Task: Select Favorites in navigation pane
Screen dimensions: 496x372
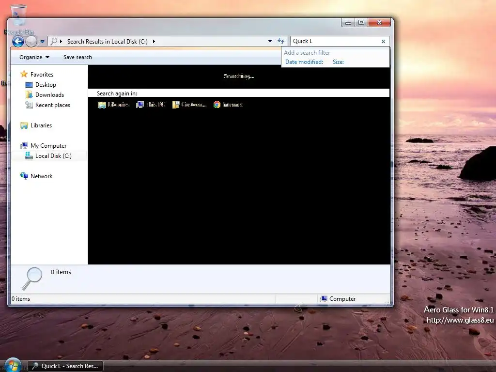Action: pos(42,74)
